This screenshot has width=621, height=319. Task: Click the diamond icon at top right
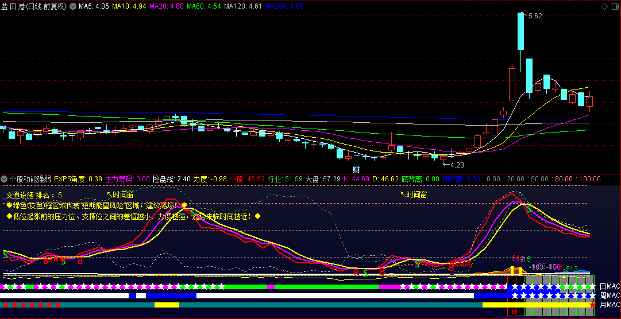point(603,6)
